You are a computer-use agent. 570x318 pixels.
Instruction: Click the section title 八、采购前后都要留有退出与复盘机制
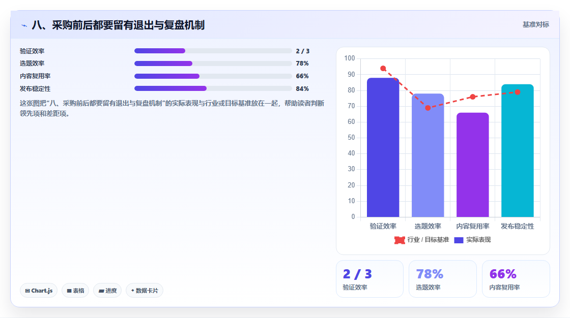click(x=118, y=25)
